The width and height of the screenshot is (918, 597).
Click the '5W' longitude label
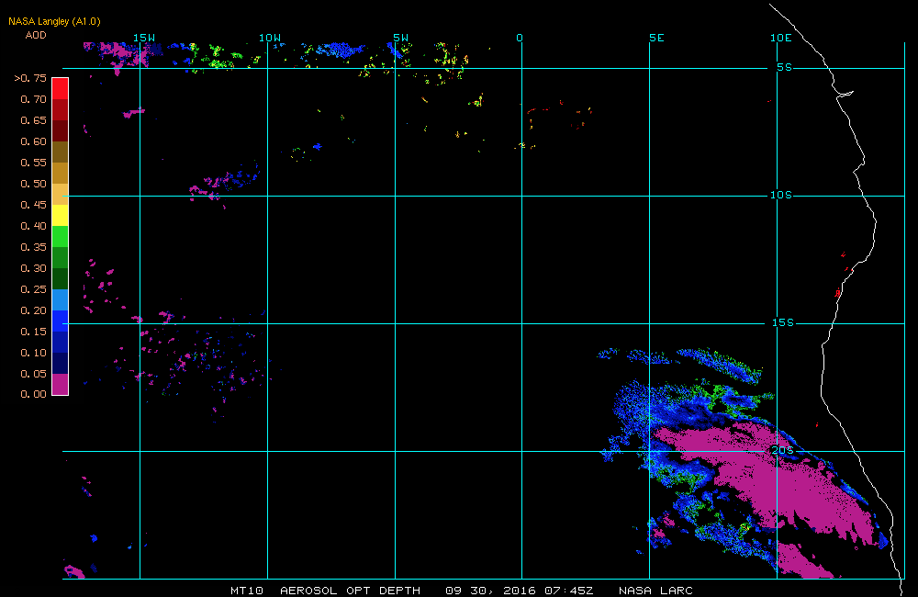[x=401, y=38]
